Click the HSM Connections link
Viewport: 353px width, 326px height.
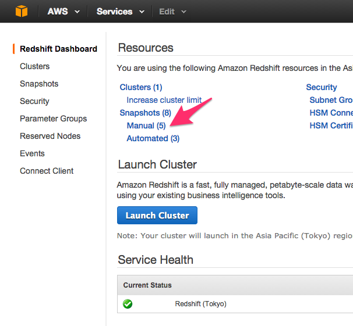(331, 113)
